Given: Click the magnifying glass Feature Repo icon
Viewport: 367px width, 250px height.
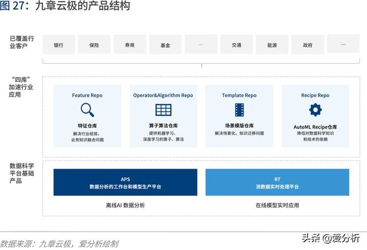Looking at the screenshot, I should [x=87, y=110].
